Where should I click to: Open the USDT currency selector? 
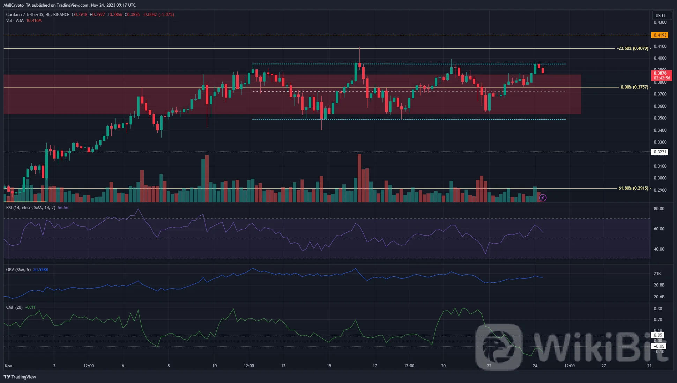660,15
